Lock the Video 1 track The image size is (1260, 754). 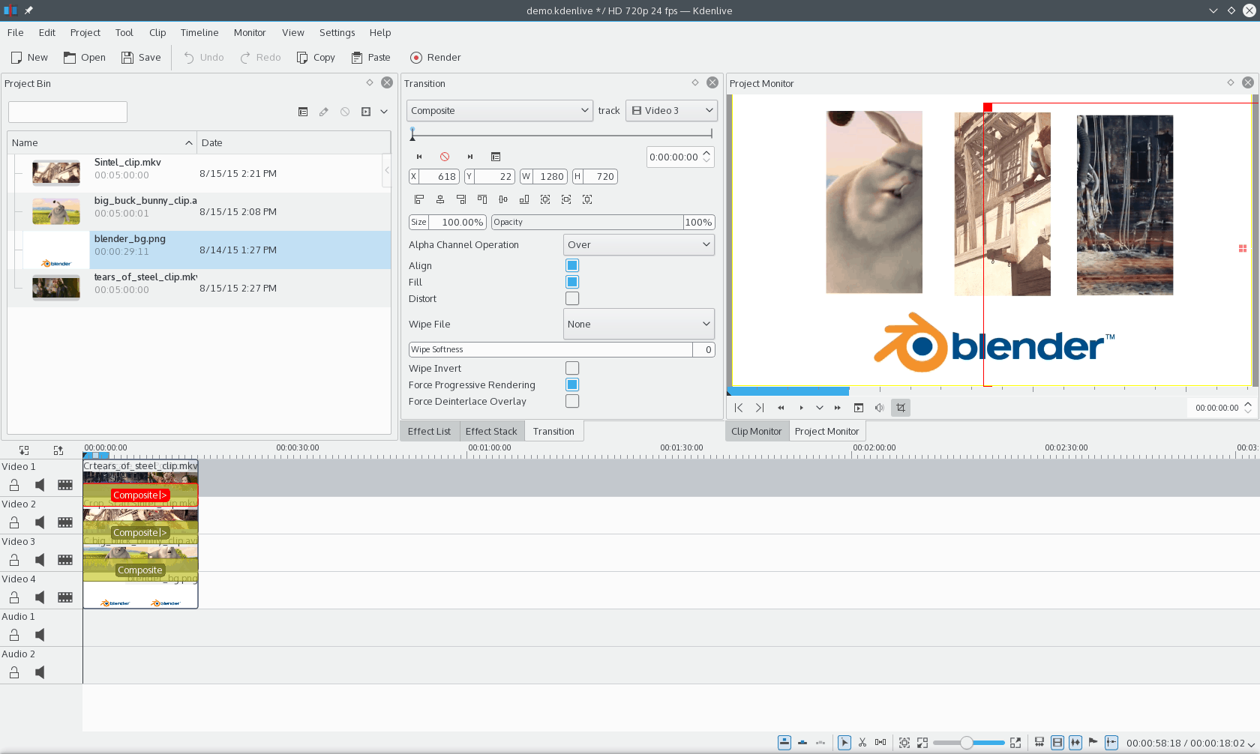point(14,485)
